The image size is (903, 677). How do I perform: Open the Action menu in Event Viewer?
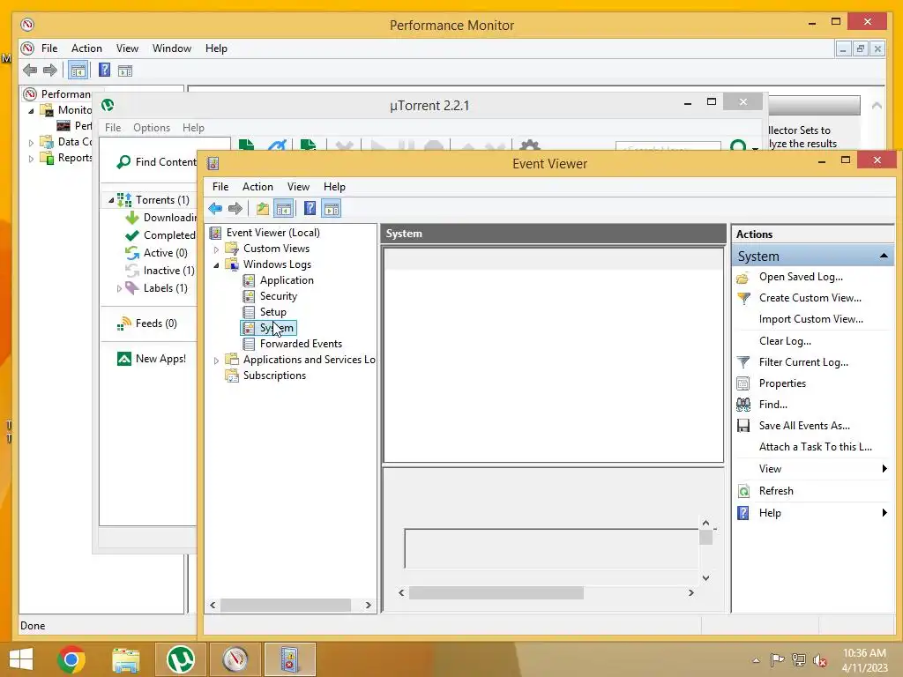257,187
